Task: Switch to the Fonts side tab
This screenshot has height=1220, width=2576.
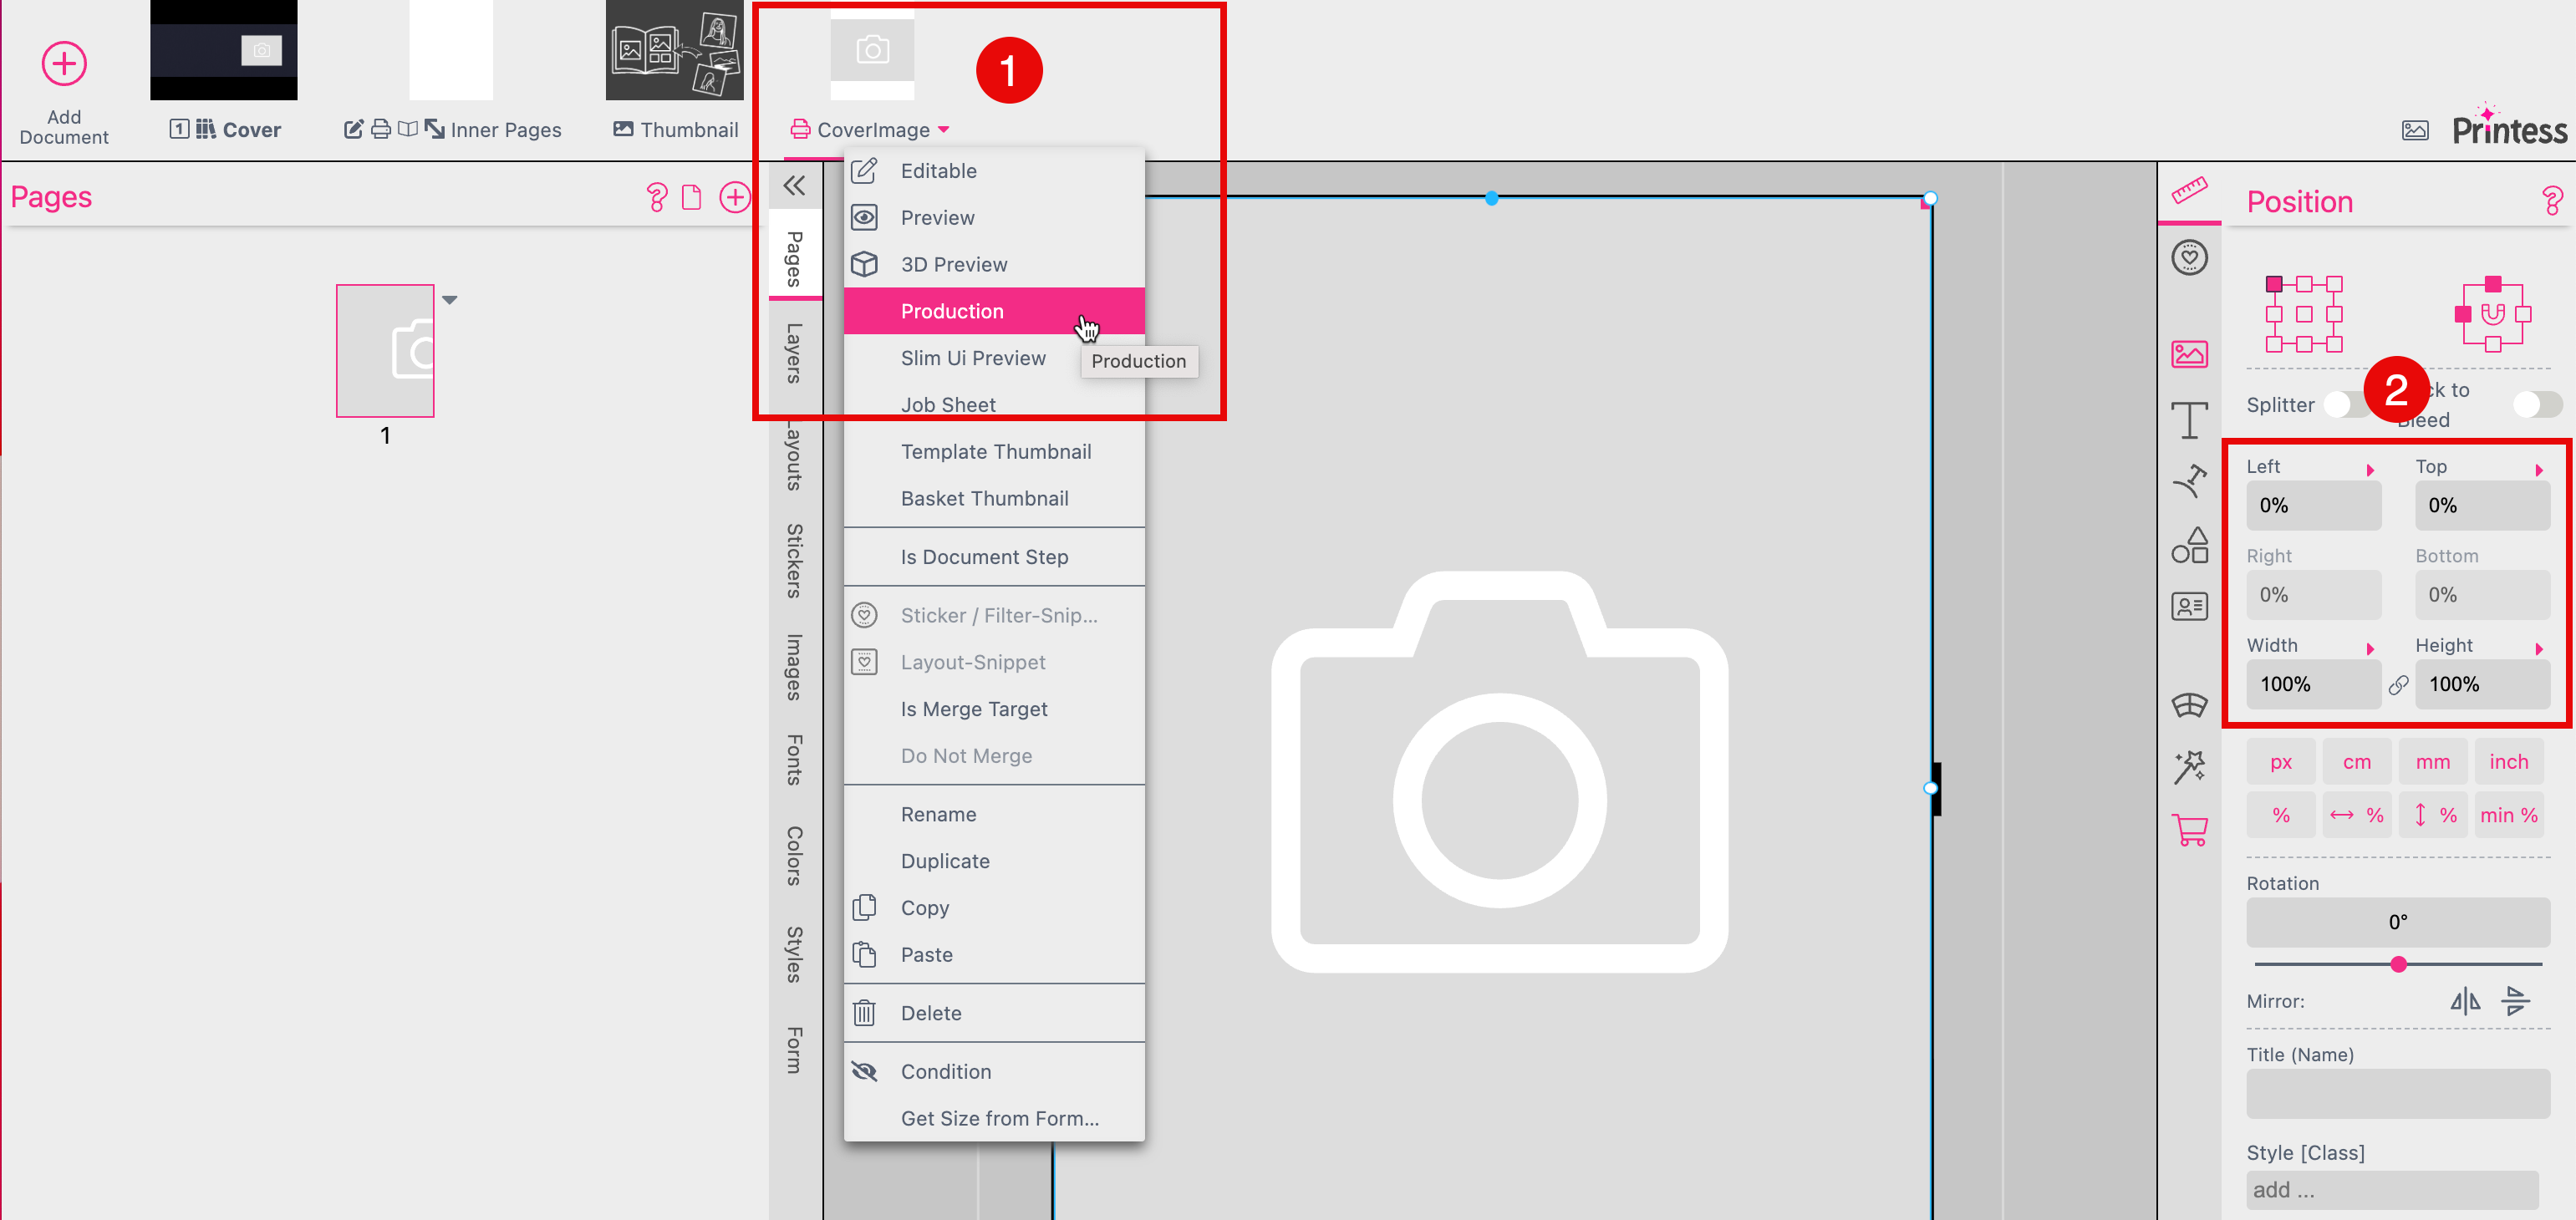Action: pyautogui.click(x=794, y=760)
